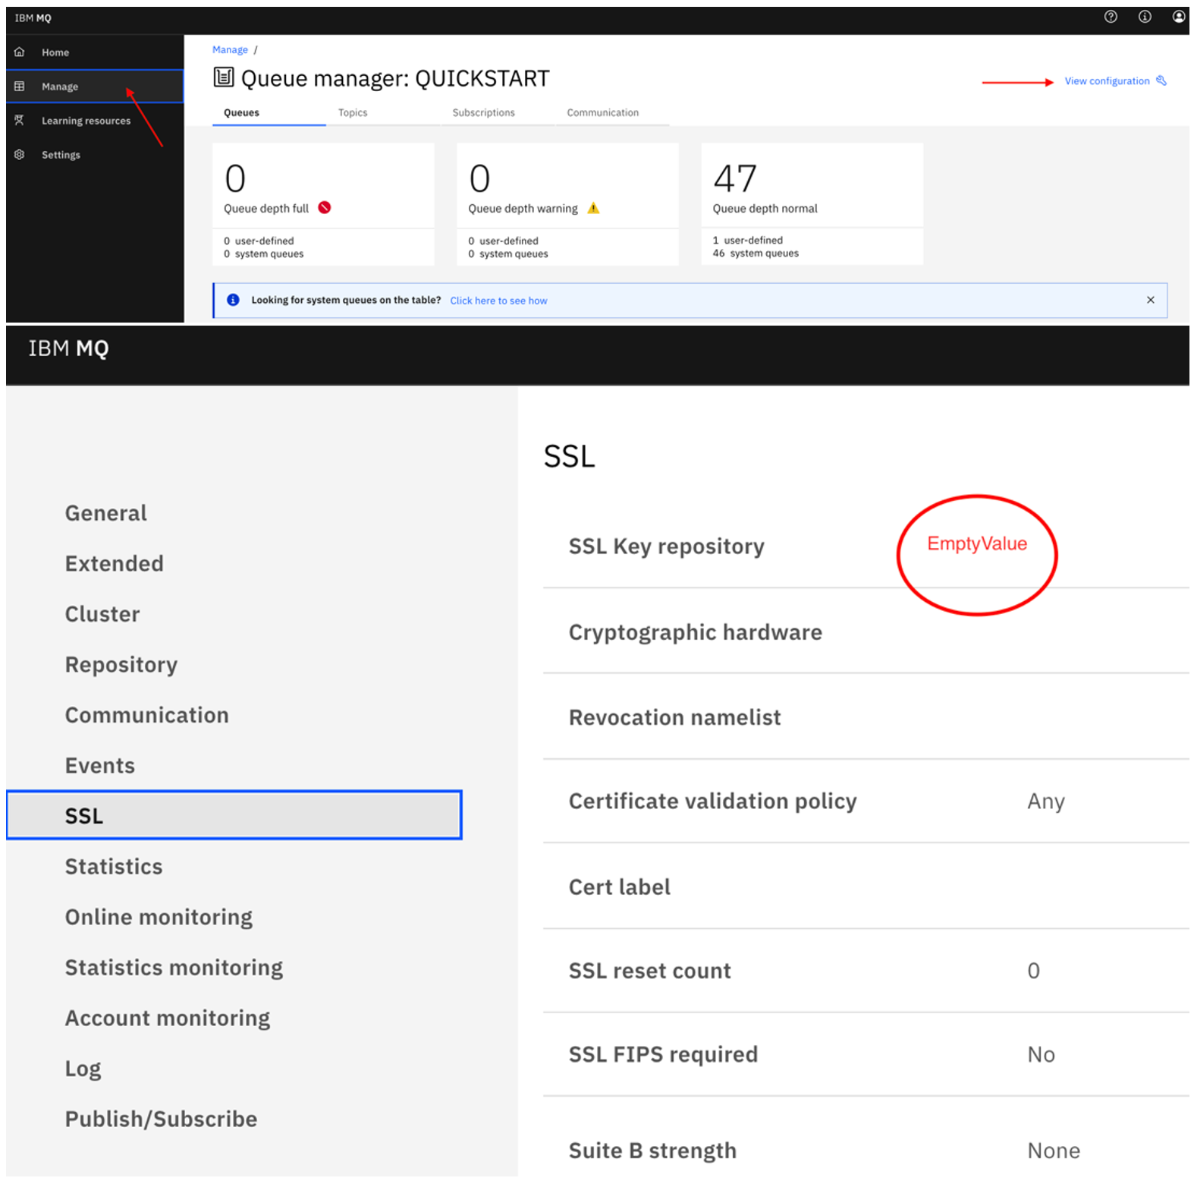Click the Queue depth full card

click(323, 204)
